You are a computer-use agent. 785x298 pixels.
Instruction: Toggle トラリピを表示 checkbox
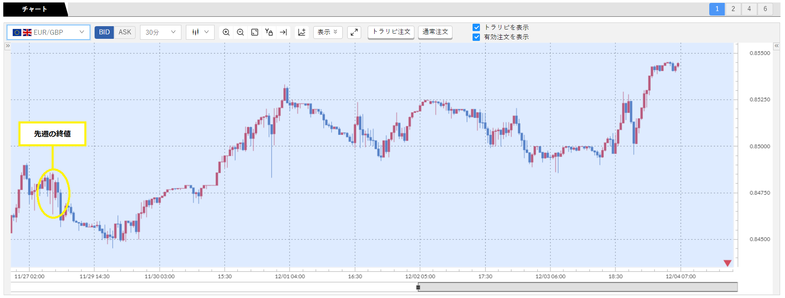coord(476,27)
